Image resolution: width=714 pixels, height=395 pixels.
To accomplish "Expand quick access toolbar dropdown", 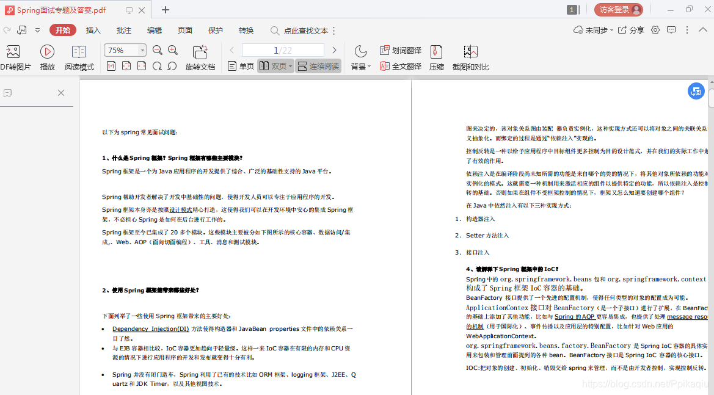I will (x=37, y=31).
